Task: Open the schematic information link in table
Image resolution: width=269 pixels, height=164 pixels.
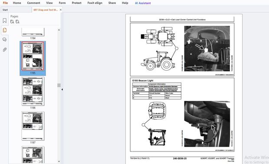Action: [x=163, y=90]
